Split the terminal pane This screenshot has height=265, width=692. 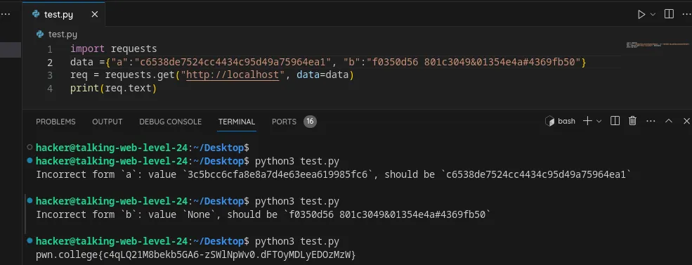(615, 121)
